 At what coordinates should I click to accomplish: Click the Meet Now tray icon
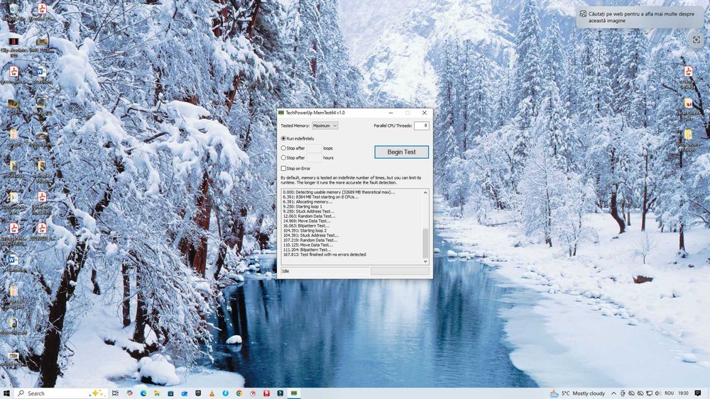(623, 393)
